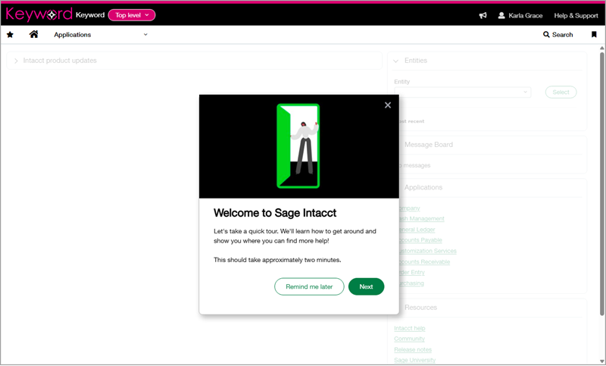Click the Select entity button
606x366 pixels.
pos(561,92)
